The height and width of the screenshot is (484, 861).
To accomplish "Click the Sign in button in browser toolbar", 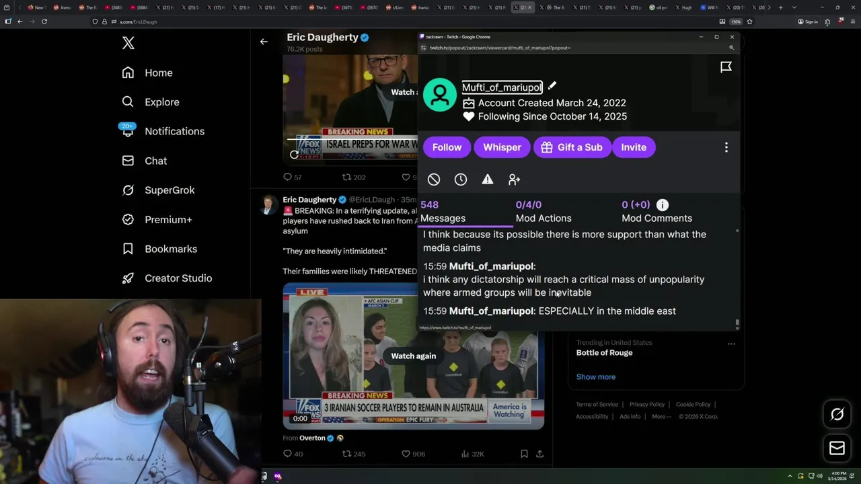I will pos(807,22).
